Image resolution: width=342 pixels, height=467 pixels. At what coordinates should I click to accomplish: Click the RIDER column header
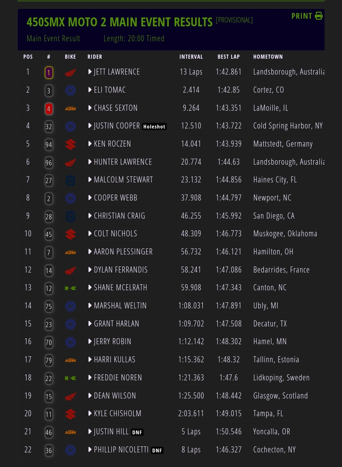point(95,57)
